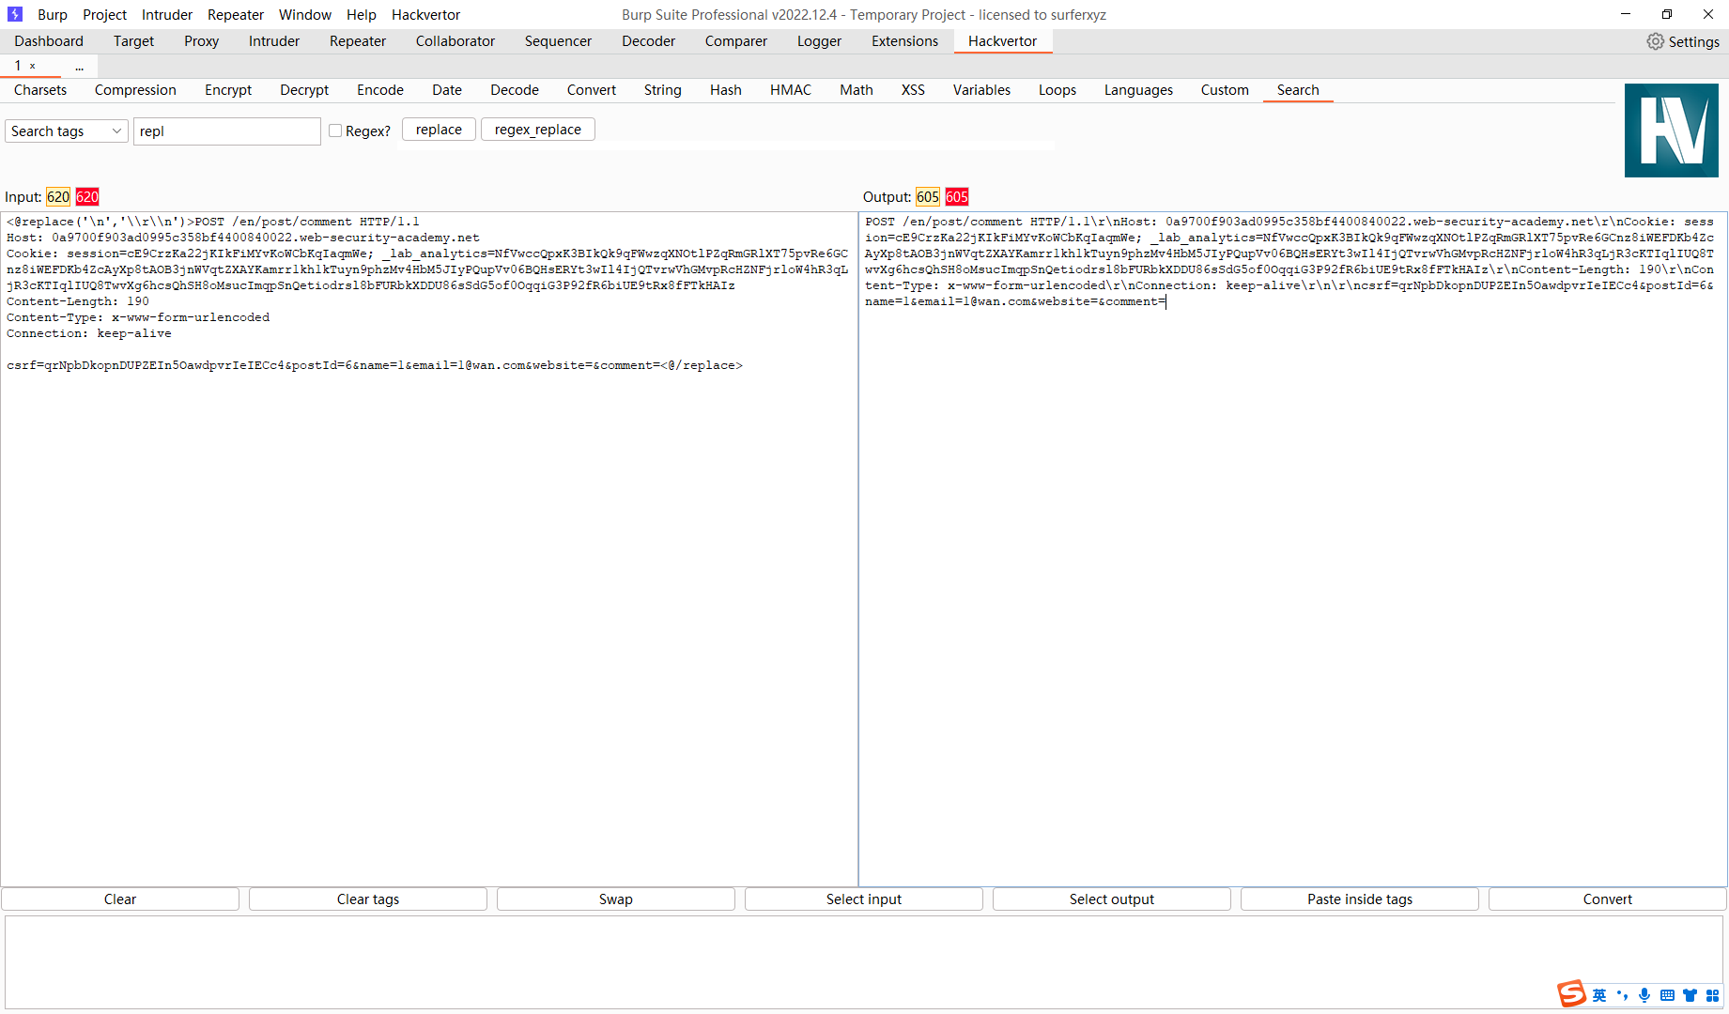Expand the Search tags dropdown
Viewport: 1729px width, 1014px height.
coord(66,131)
